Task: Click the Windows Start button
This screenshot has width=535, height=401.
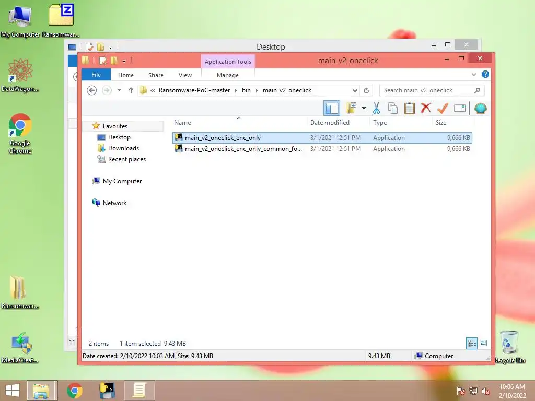Action: tap(13, 391)
